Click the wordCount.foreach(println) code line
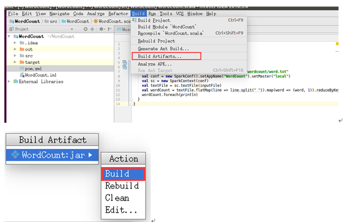The height and width of the screenshot is (222, 350). coord(170,95)
